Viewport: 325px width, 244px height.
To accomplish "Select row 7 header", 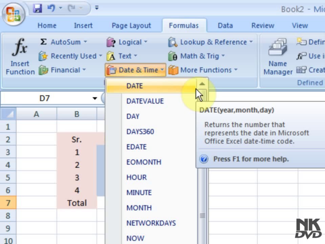I will (8, 203).
